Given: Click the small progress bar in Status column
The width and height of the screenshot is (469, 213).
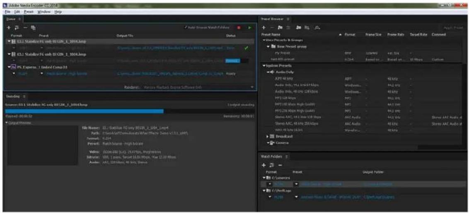Looking at the screenshot, I should (236, 61).
